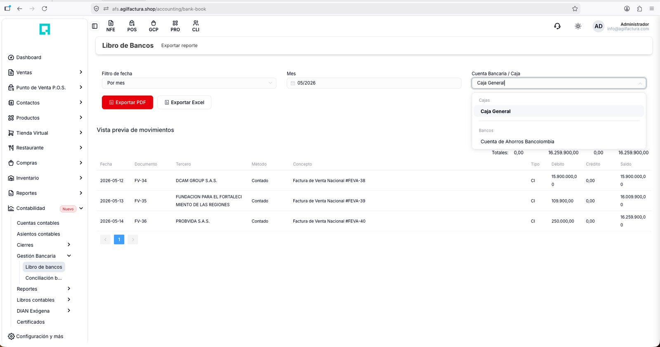Click the Reportes file icon in the sidebar
The height and width of the screenshot is (347, 660).
click(11, 193)
